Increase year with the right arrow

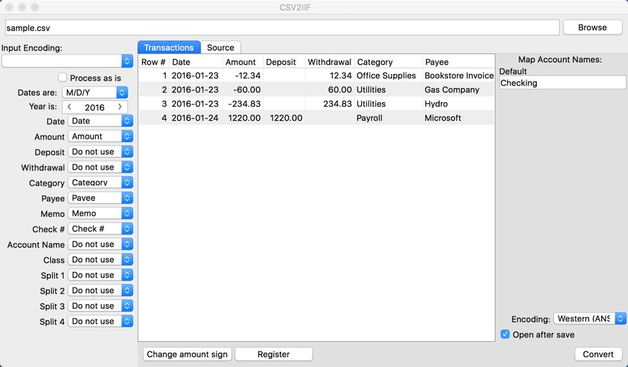pos(120,107)
